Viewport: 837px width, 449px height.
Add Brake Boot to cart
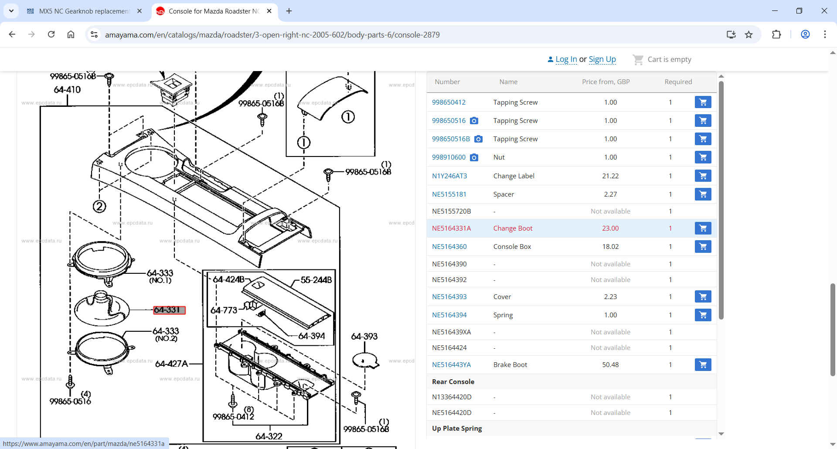click(703, 364)
